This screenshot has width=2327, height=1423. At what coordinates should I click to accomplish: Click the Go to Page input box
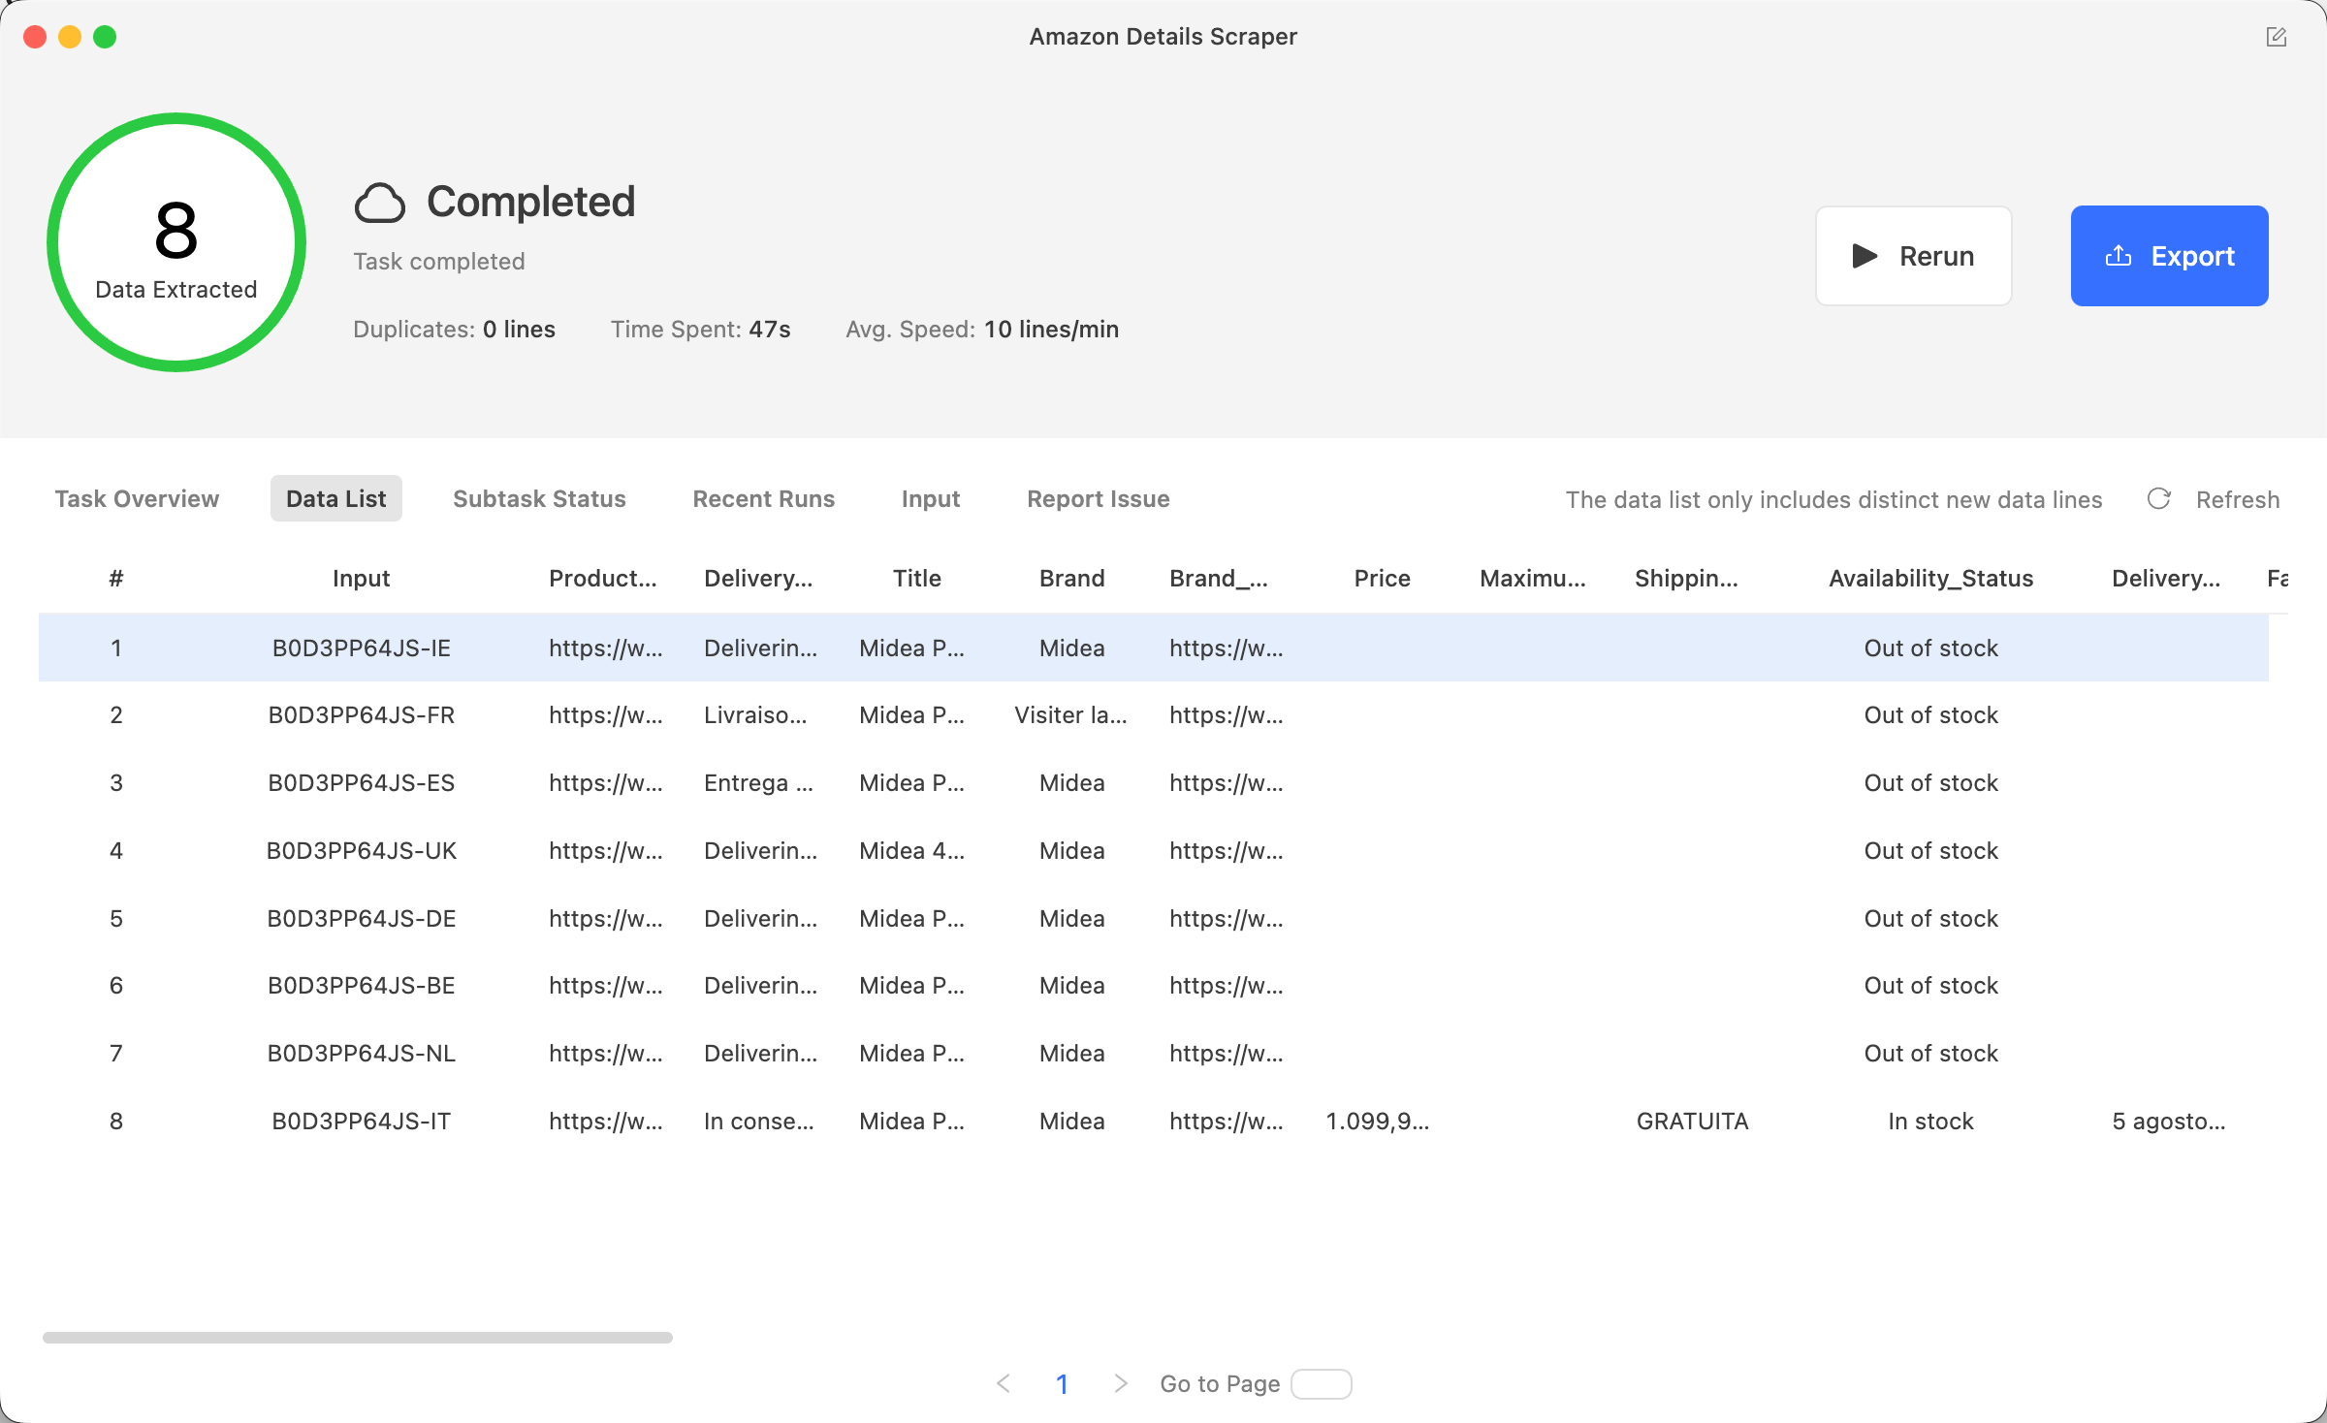pos(1321,1383)
